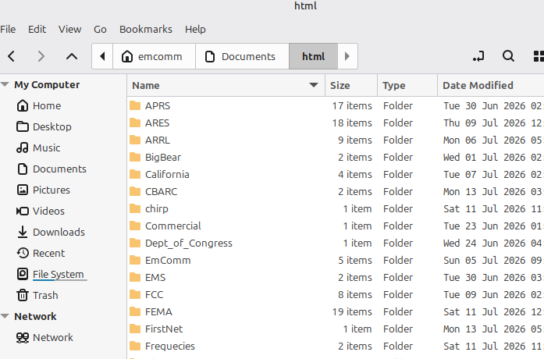Collapse the My Computer section

[5, 84]
